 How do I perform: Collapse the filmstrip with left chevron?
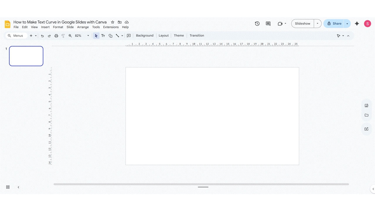pyautogui.click(x=18, y=187)
